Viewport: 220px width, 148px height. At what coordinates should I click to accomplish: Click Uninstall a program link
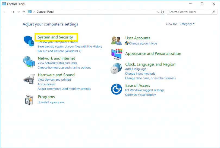[51, 102]
